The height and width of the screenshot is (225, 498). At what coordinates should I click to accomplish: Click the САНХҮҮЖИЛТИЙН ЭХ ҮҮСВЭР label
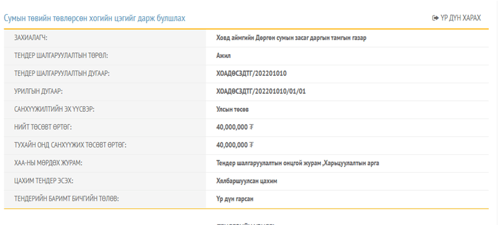54,109
